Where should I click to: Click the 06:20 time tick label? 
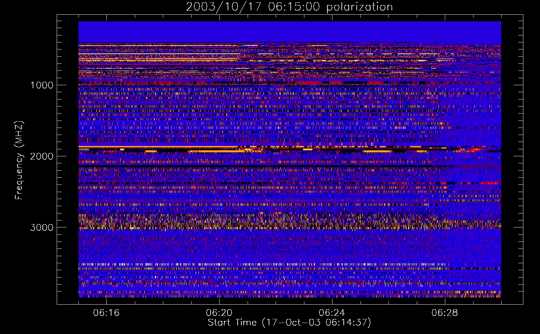[x=219, y=313]
